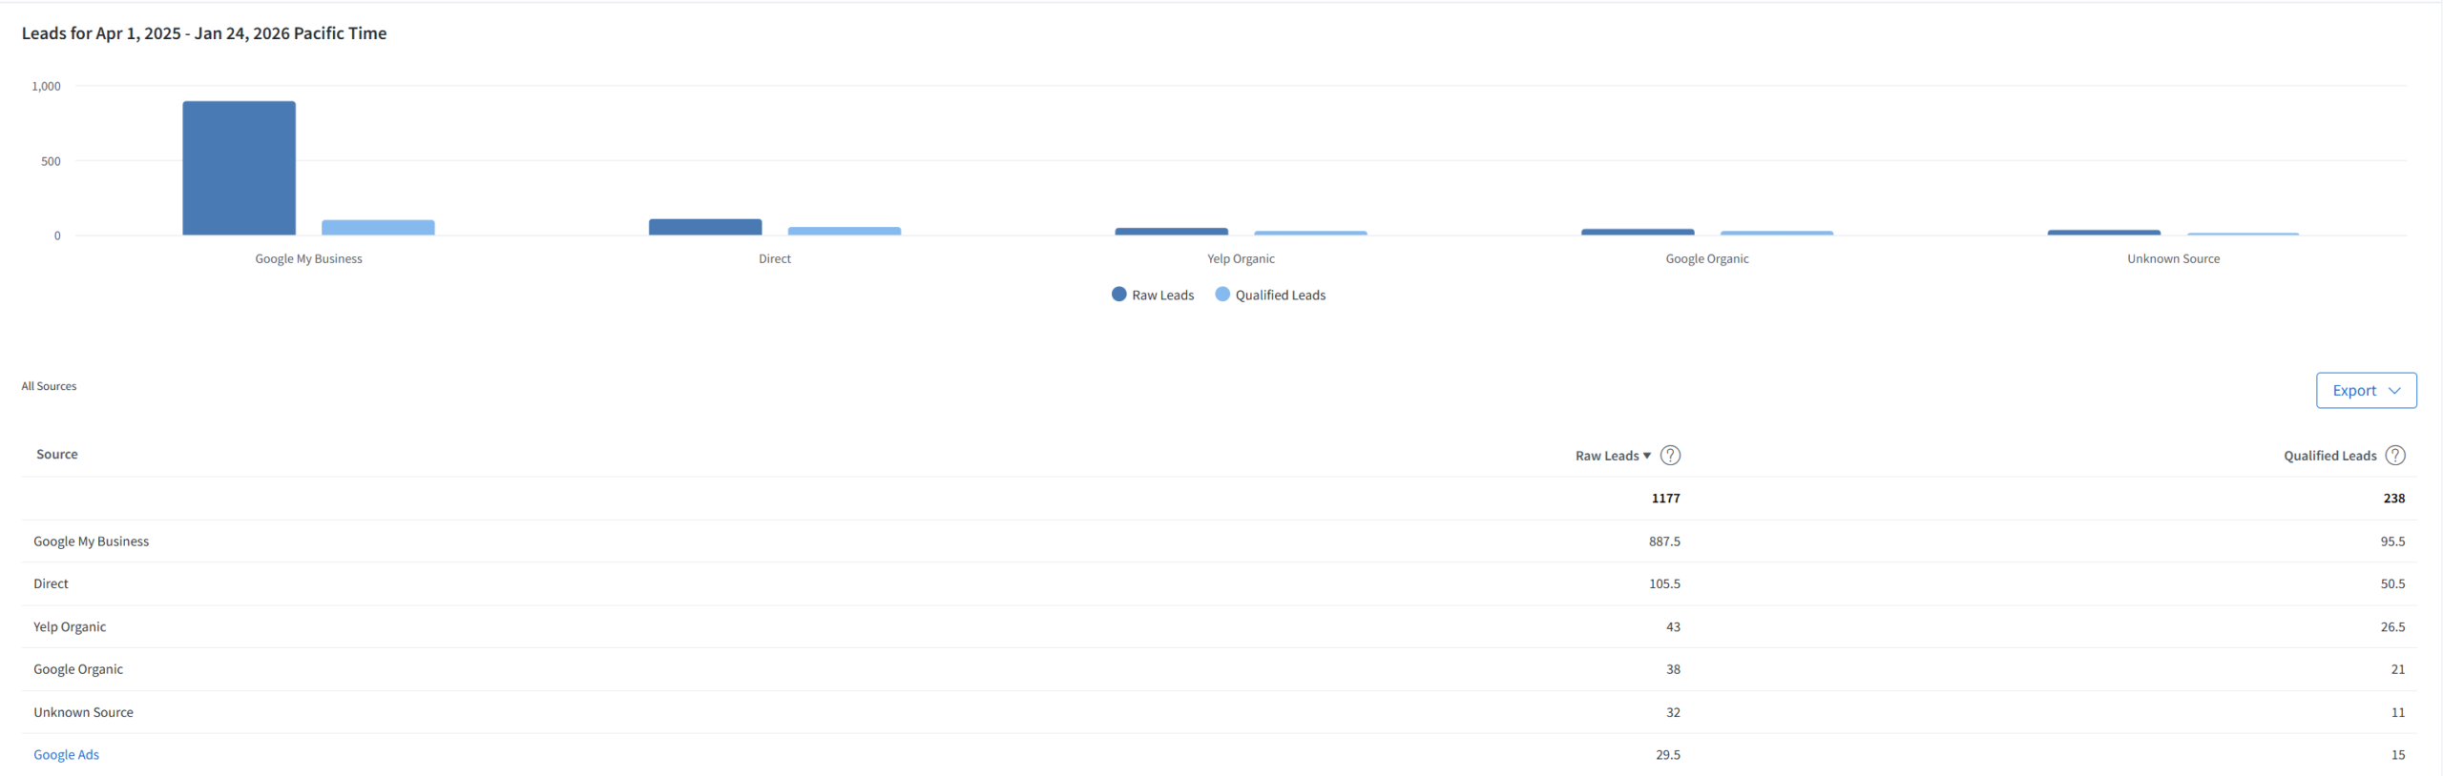Click help icon beside Raw Leads column

click(x=1670, y=456)
